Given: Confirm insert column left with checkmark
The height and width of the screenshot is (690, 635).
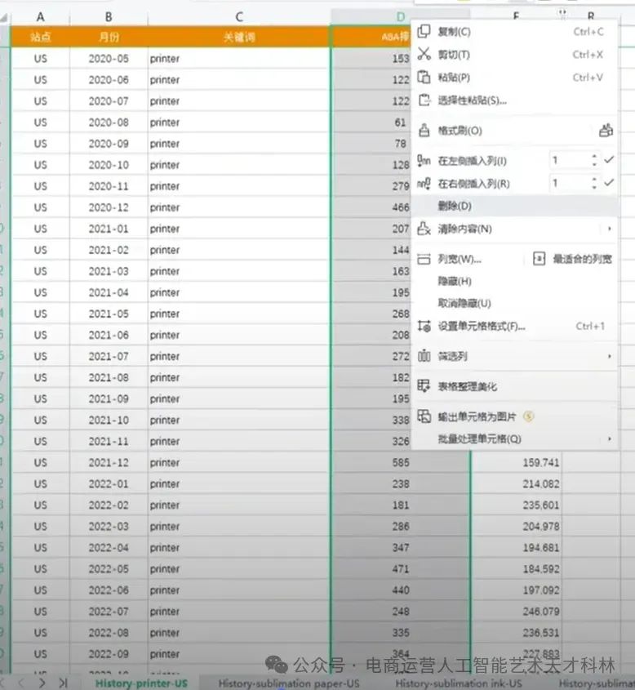Looking at the screenshot, I should tap(609, 160).
